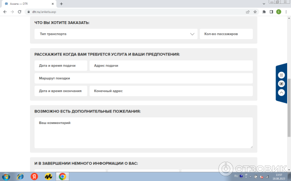The width and height of the screenshot is (291, 181).
Task: Click the Конечный адрес field
Action: click(171, 91)
